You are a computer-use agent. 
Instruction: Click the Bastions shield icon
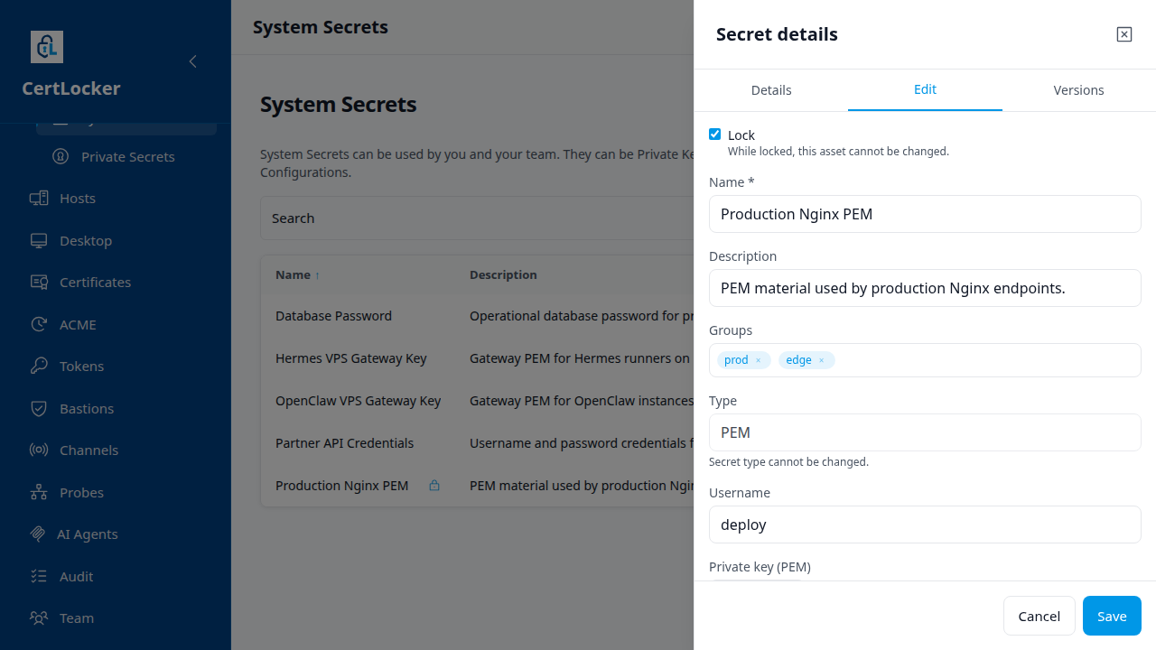tap(39, 409)
